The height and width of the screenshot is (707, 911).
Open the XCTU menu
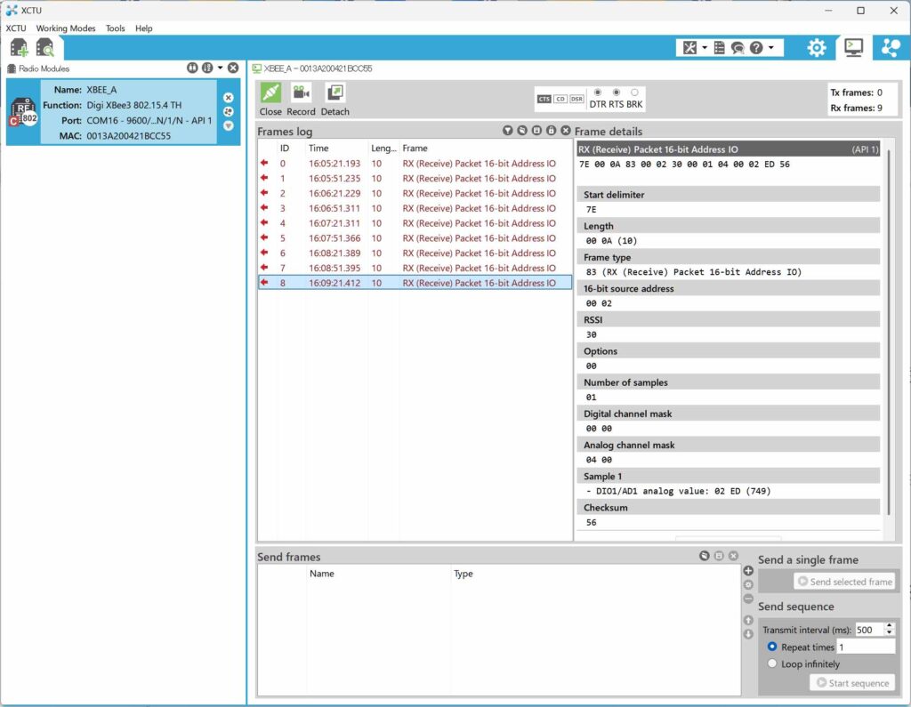[x=16, y=28]
